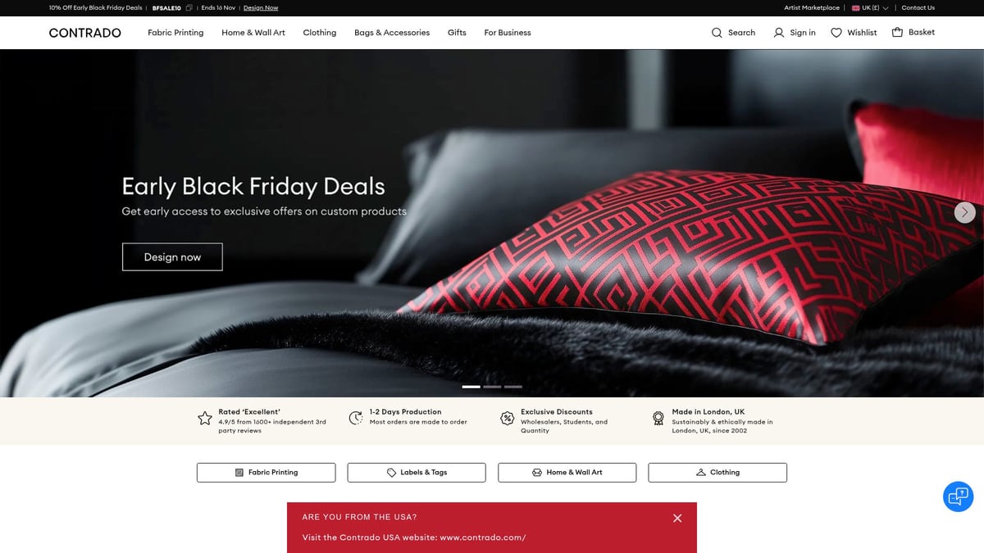984x553 pixels.
Task: Open the Home & Wall Art nav menu
Action: click(253, 33)
